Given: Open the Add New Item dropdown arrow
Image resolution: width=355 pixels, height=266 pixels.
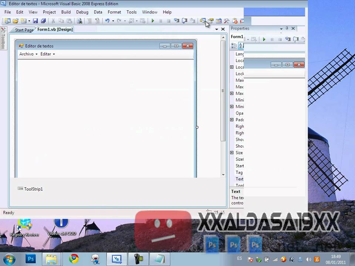Looking at the screenshot, I should (x=29, y=21).
